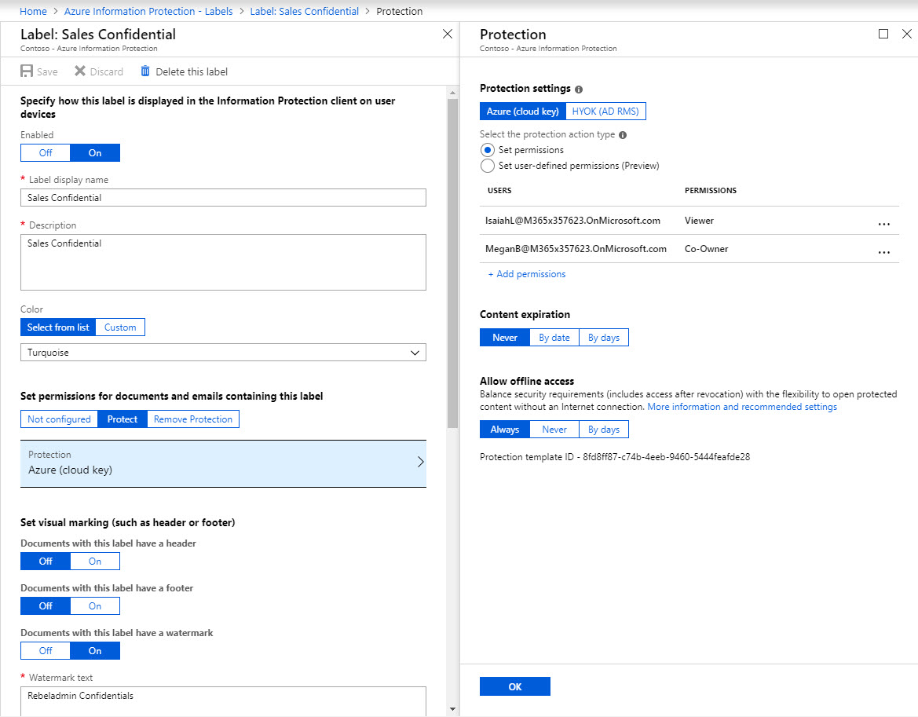Switch color mode to Custom
918x717 pixels.
(119, 327)
